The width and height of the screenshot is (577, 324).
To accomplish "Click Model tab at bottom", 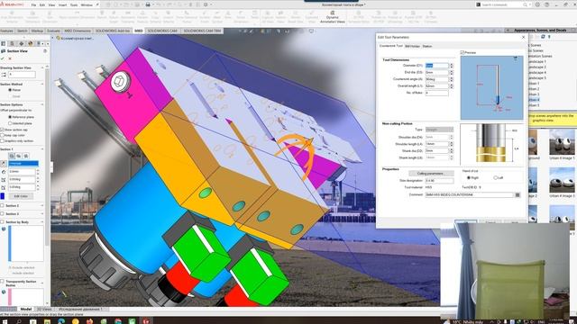I will coord(26,310).
